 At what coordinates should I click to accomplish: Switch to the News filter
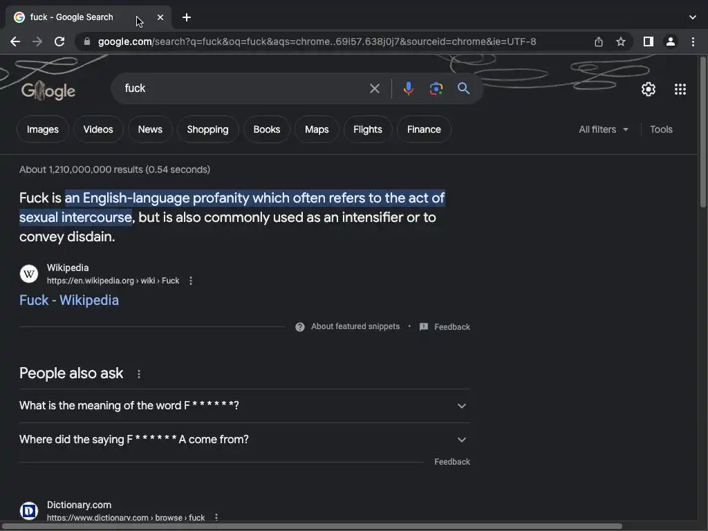click(x=150, y=129)
